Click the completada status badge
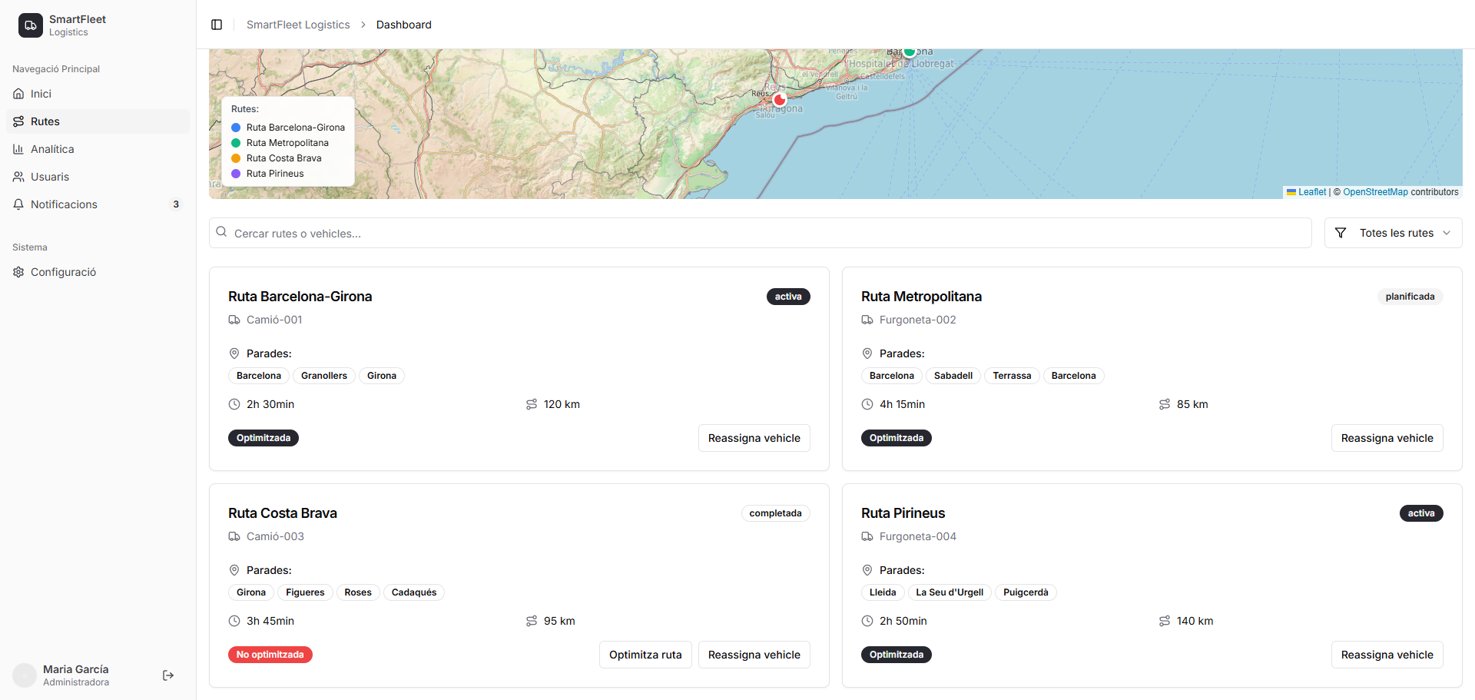The width and height of the screenshot is (1475, 700). [775, 513]
